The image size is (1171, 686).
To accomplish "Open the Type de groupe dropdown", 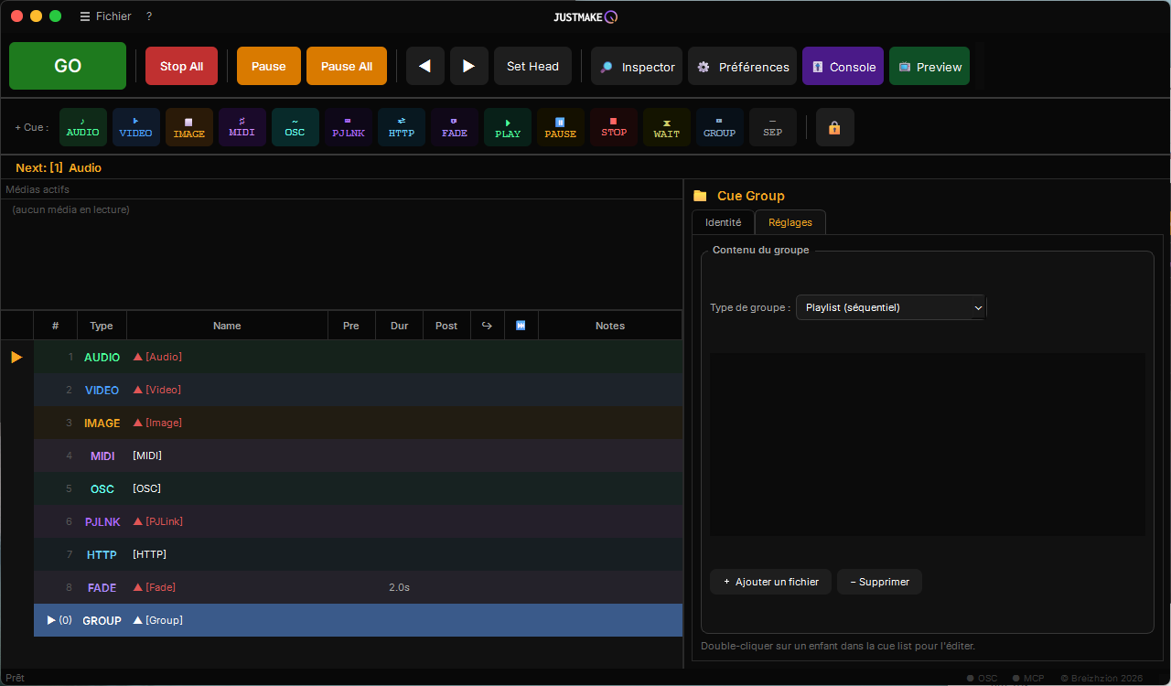I will [x=891, y=307].
